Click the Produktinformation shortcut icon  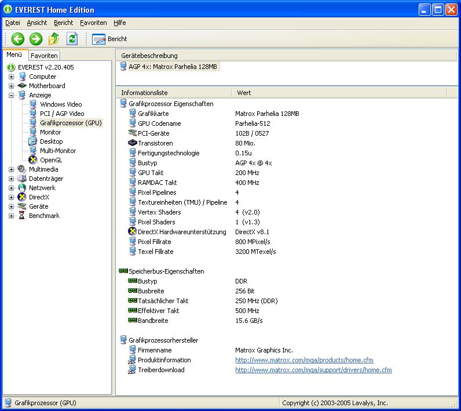[x=132, y=360]
